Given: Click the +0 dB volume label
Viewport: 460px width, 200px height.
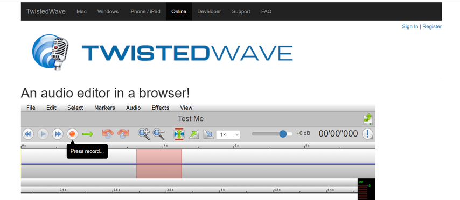Looking at the screenshot, I should 303,133.
